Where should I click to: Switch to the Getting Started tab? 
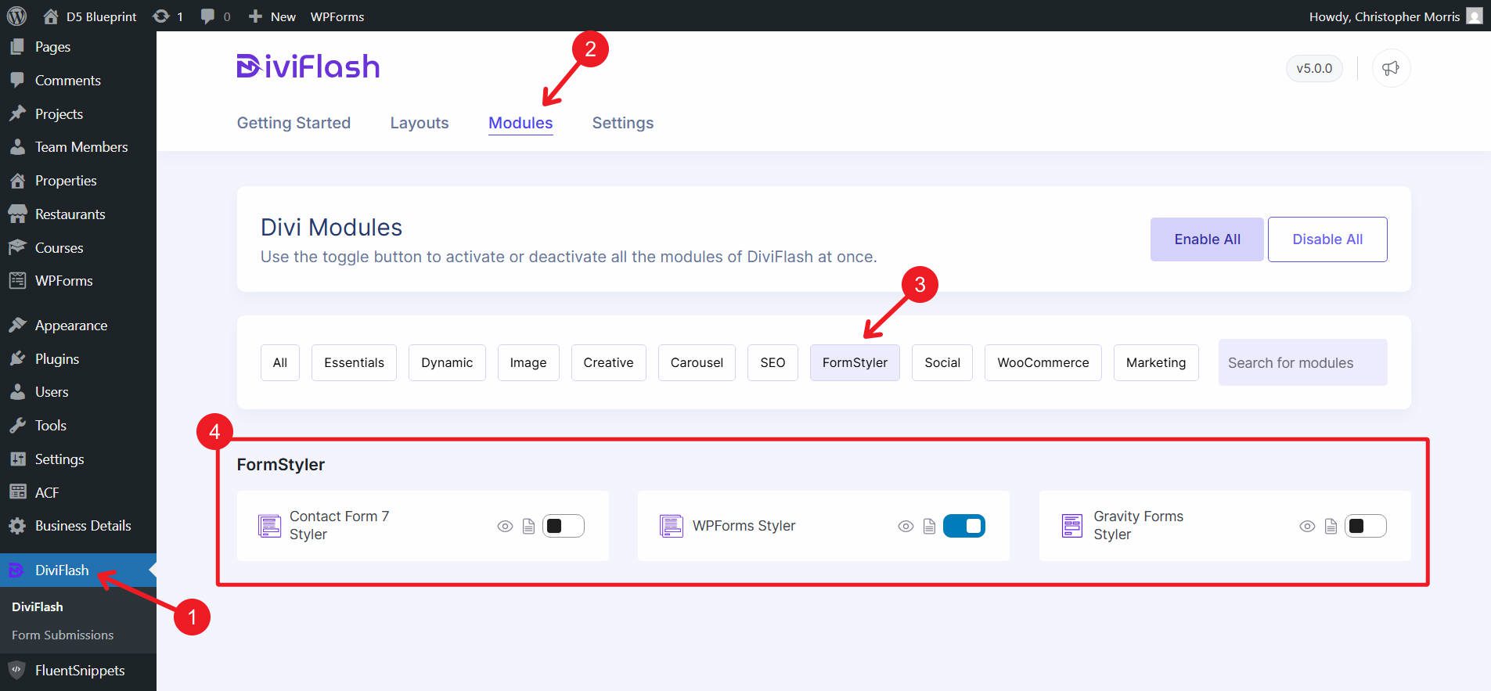point(294,123)
